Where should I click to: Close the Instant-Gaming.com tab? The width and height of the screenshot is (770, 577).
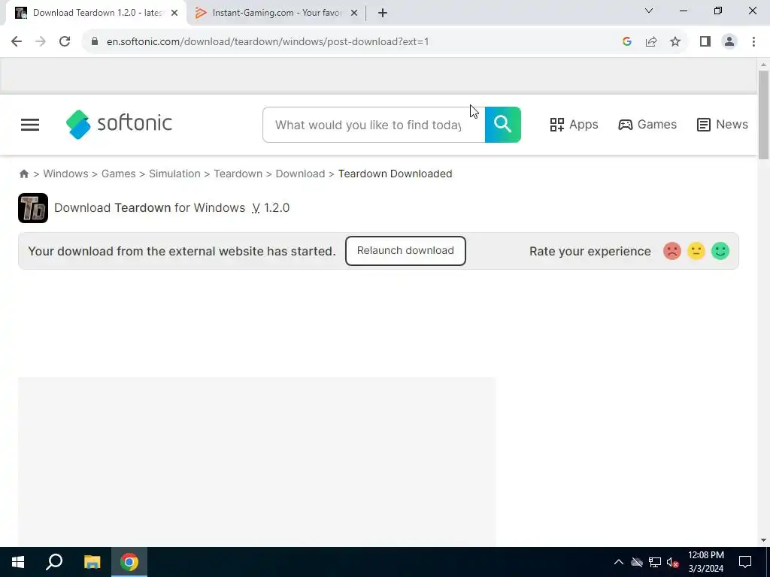click(353, 14)
